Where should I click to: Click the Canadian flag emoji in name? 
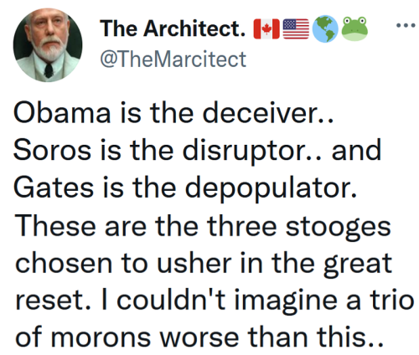point(266,28)
